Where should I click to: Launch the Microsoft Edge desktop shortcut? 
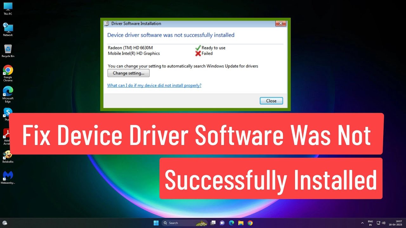(x=8, y=94)
